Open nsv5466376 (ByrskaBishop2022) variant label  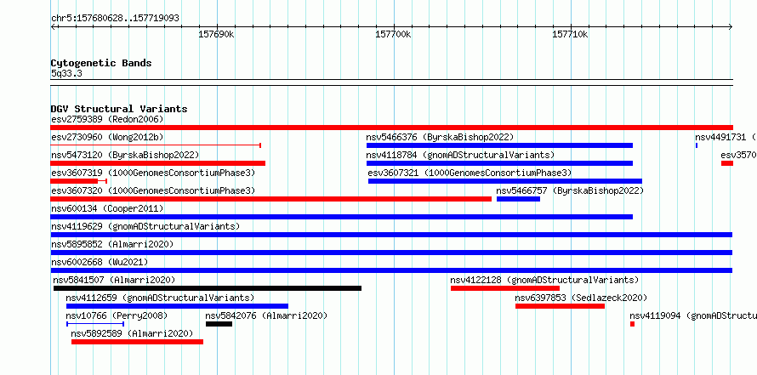[440, 137]
